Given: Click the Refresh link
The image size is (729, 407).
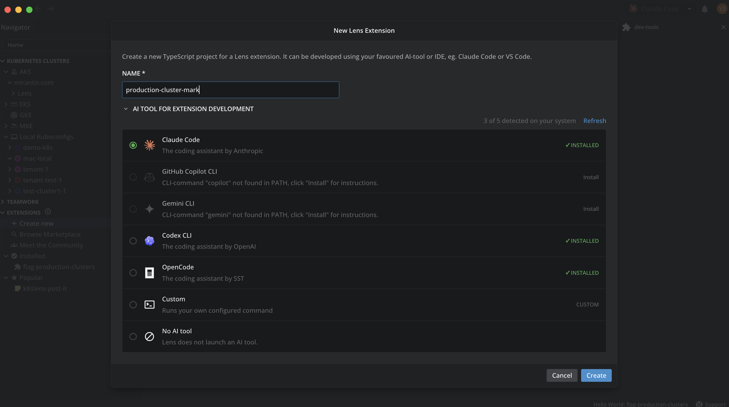Looking at the screenshot, I should 595,121.
